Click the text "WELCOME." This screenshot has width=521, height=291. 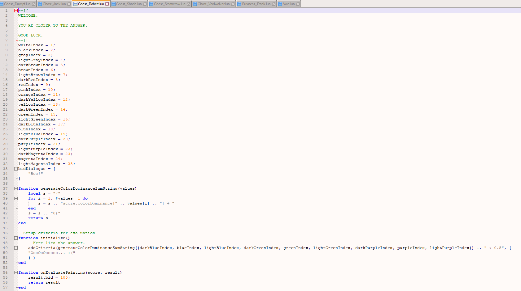[28, 15]
